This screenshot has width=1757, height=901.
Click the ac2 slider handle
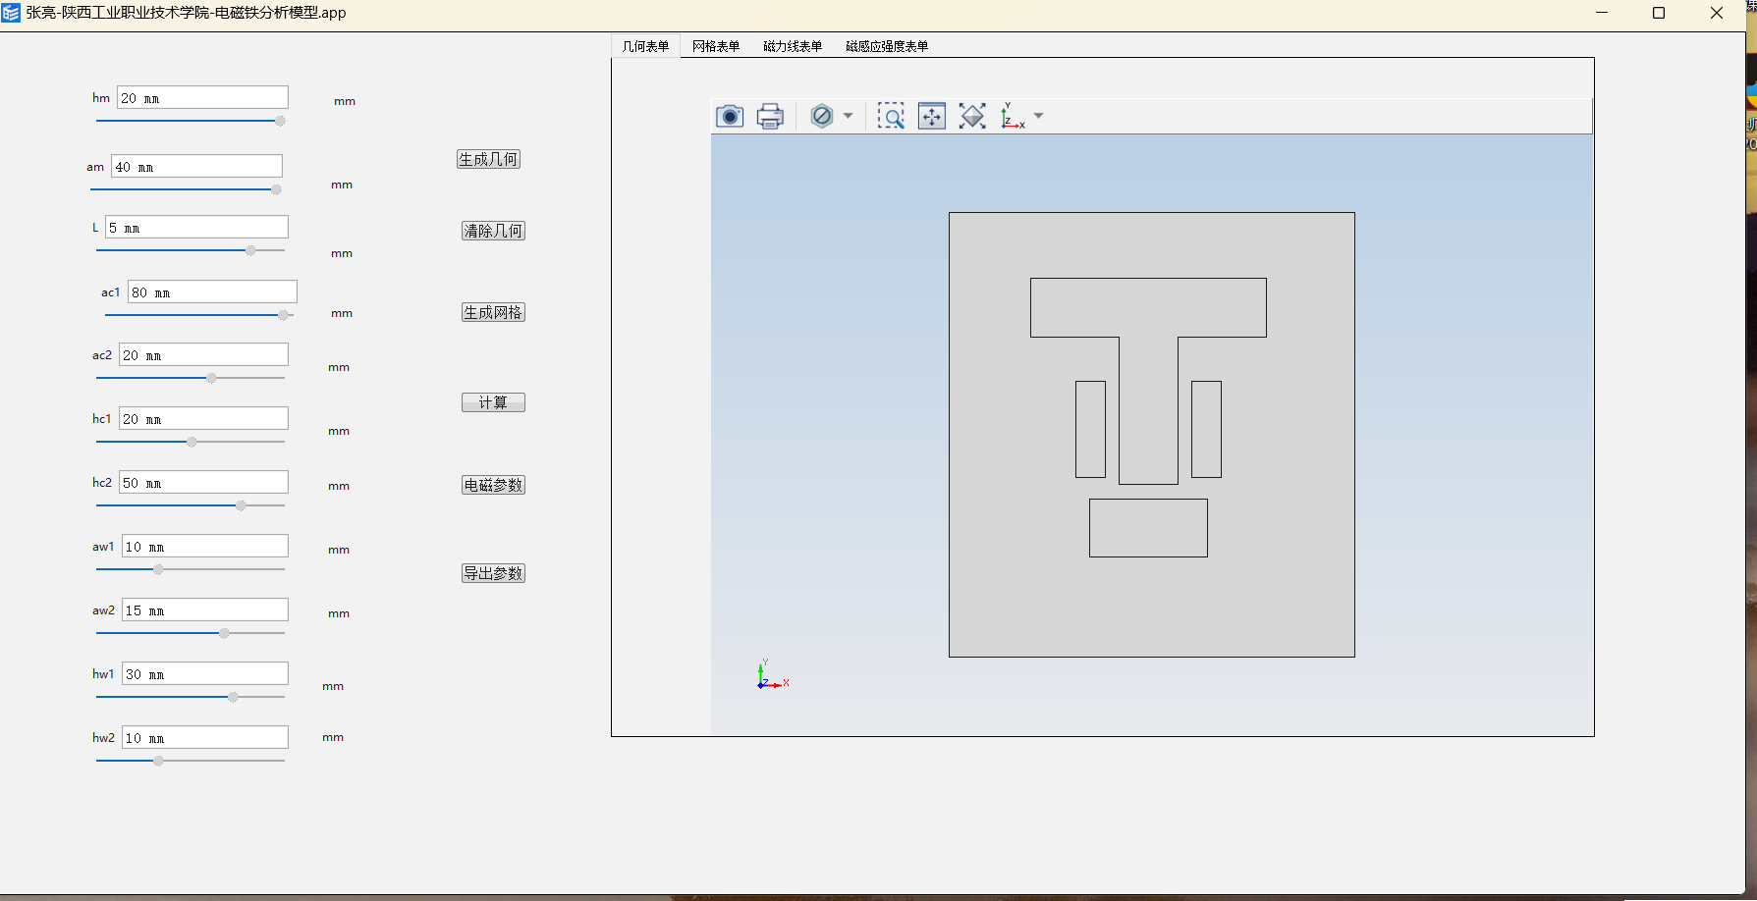[x=211, y=378]
